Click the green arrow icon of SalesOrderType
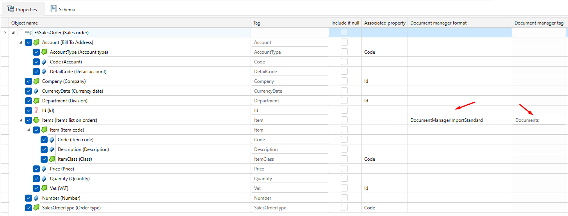 click(36, 207)
